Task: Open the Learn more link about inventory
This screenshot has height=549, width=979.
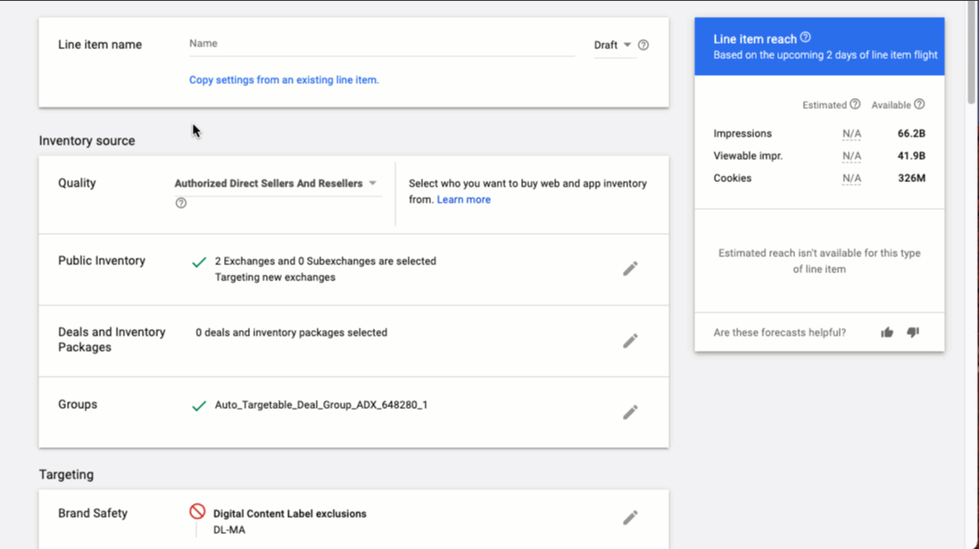Action: pyautogui.click(x=464, y=199)
